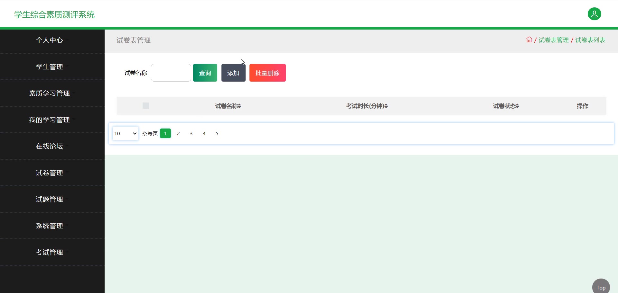Toggle the select-all checkbox in table header
618x293 pixels.
click(x=146, y=106)
